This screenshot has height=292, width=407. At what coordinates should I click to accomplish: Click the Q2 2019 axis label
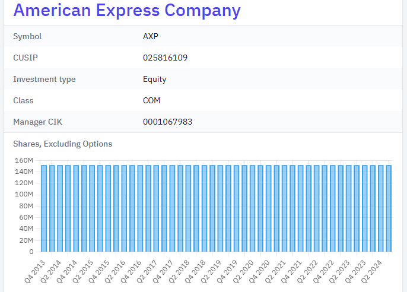click(x=212, y=271)
